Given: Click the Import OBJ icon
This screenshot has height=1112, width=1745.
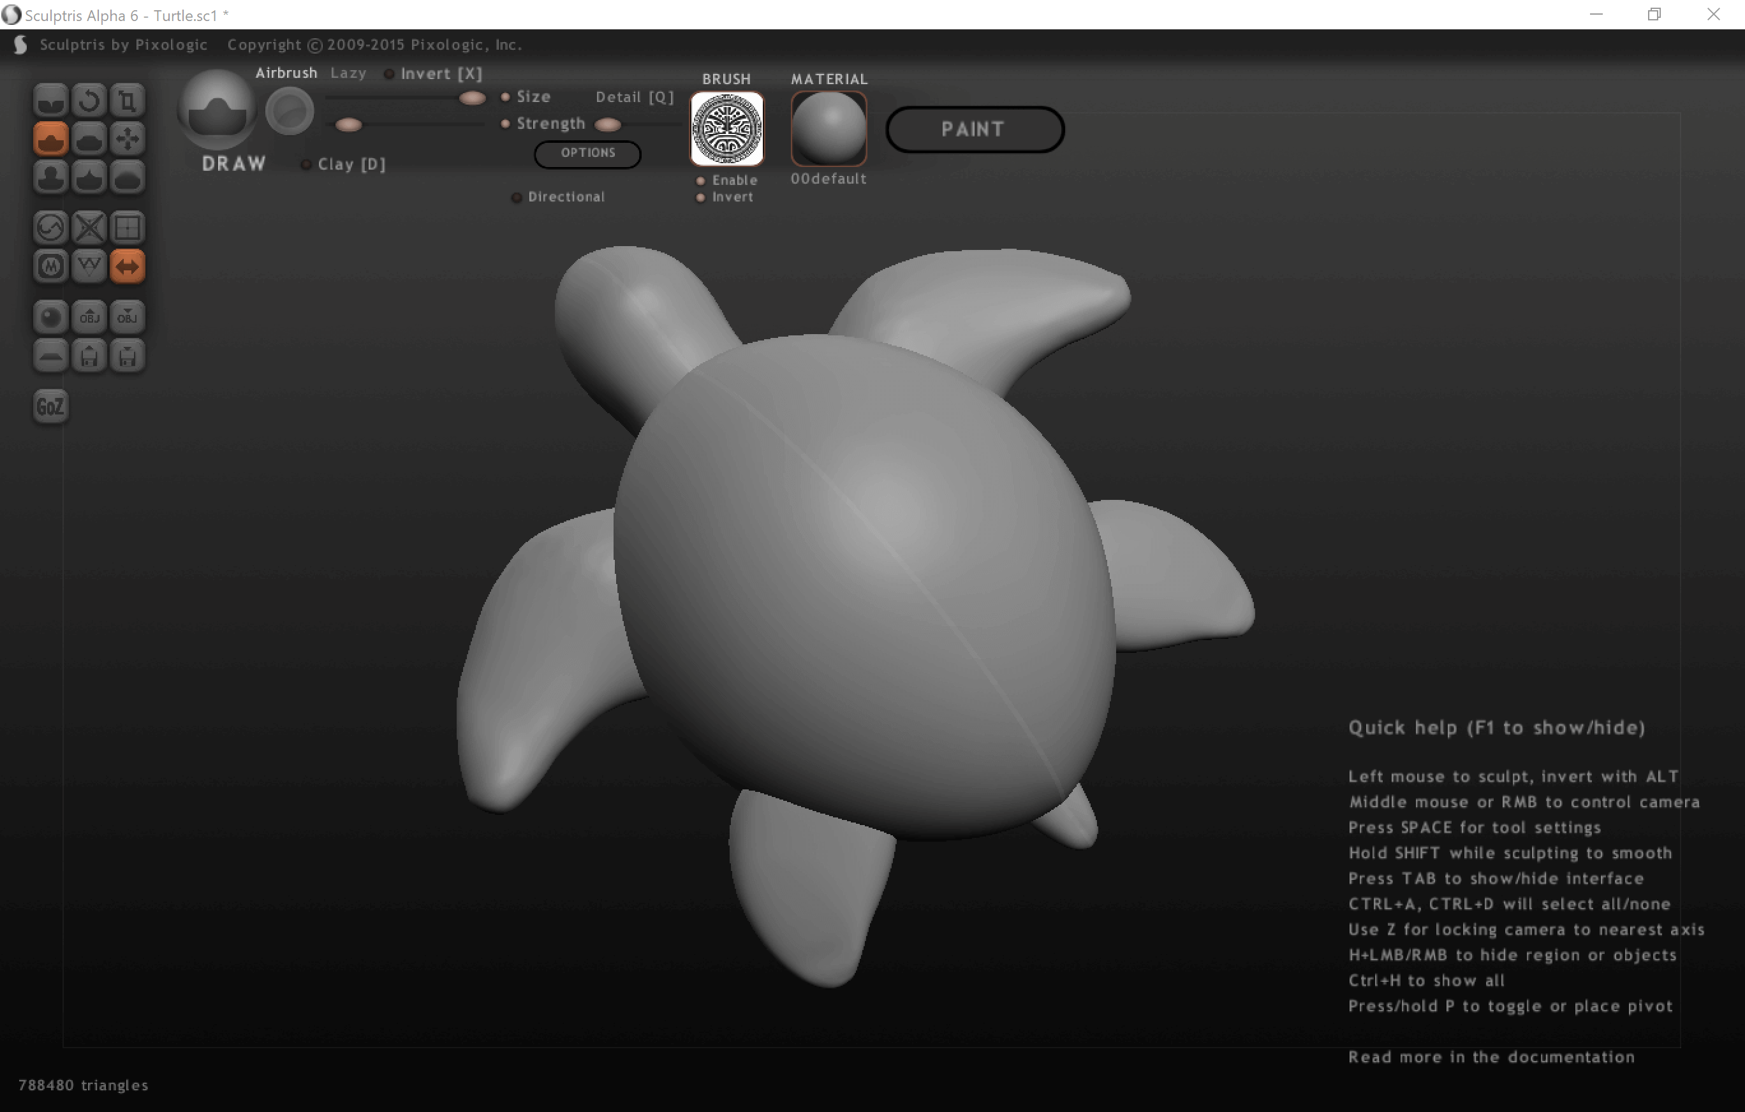Looking at the screenshot, I should [89, 317].
